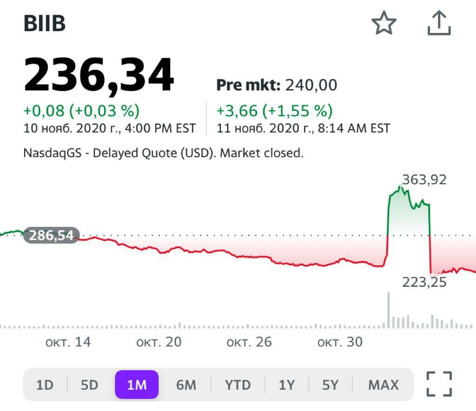
Task: Click the 236,34 current price
Action: (99, 75)
